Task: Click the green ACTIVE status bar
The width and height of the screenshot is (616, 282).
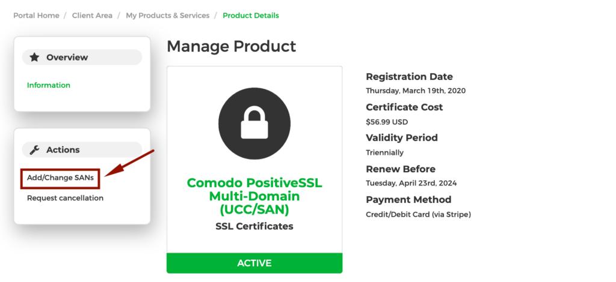Action: click(x=254, y=263)
